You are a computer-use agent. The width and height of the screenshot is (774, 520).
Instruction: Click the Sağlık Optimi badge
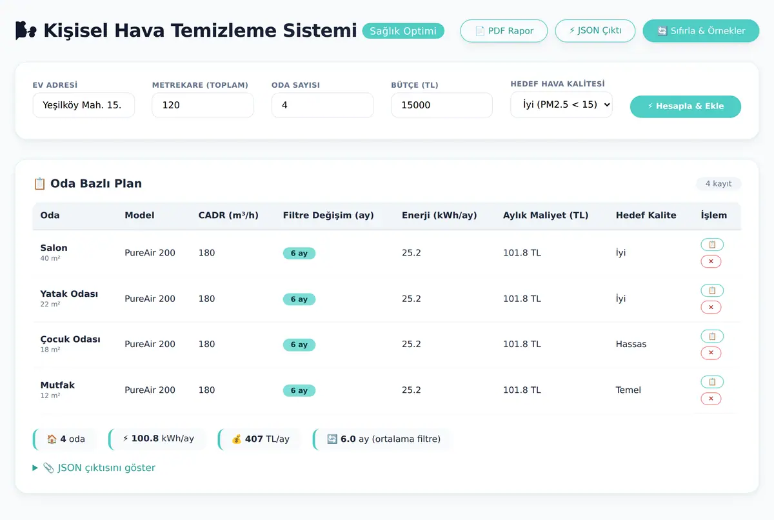tap(403, 31)
